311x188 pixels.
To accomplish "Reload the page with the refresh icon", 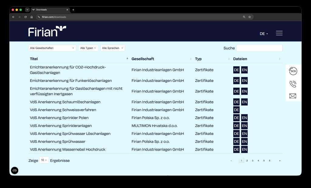I will (x=26, y=17).
